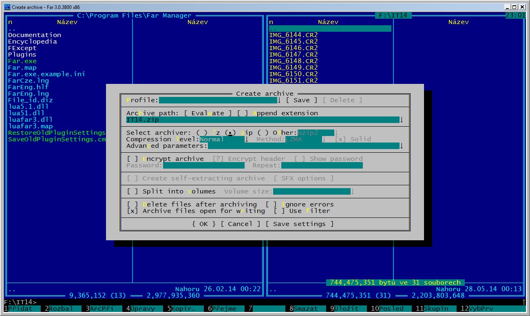Open Volume size dropdown arrow
This screenshot has height=316, width=530.
point(353,191)
